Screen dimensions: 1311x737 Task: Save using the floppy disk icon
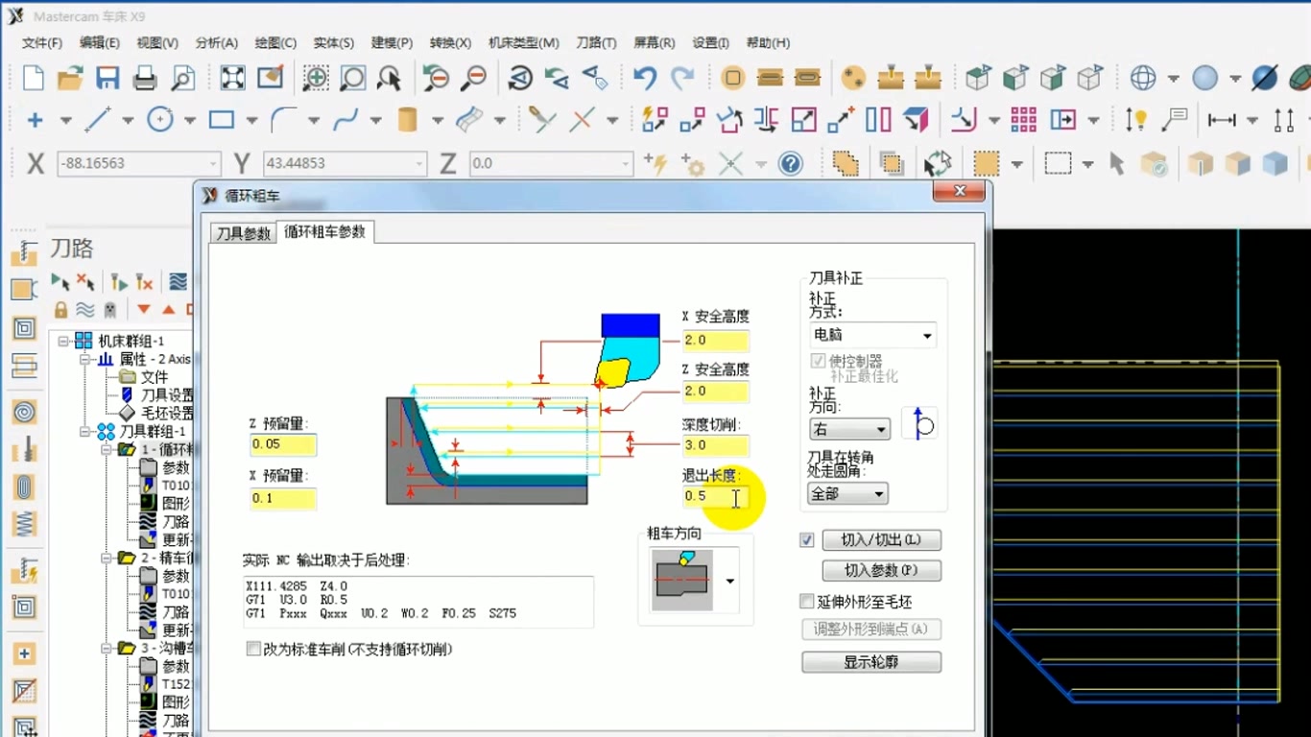(x=107, y=78)
